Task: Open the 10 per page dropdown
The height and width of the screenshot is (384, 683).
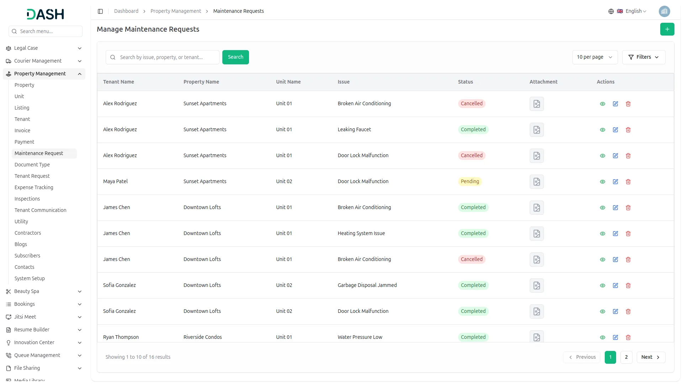Action: click(594, 57)
